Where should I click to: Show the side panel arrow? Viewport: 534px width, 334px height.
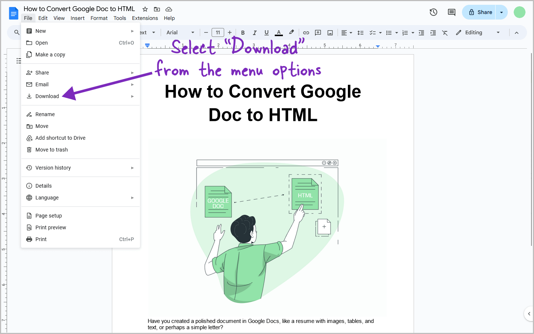[x=529, y=314]
